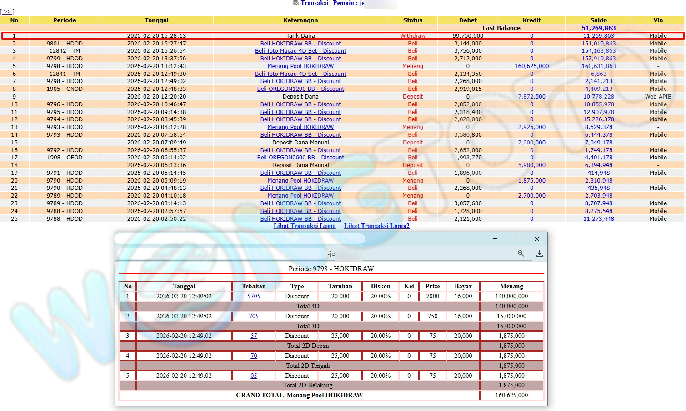The image size is (686, 411).
Task: Open Lihat Transaksi Lama link
Action: coord(304,226)
